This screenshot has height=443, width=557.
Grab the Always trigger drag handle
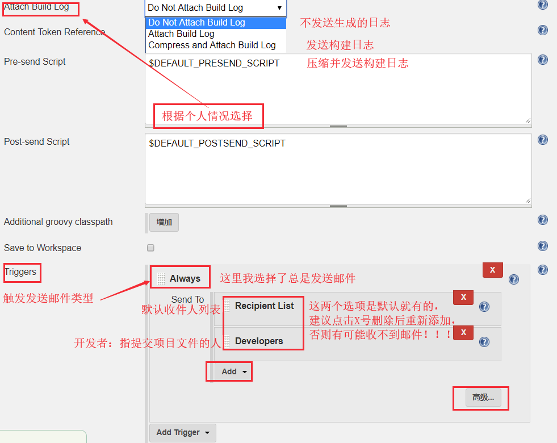pyautogui.click(x=161, y=279)
